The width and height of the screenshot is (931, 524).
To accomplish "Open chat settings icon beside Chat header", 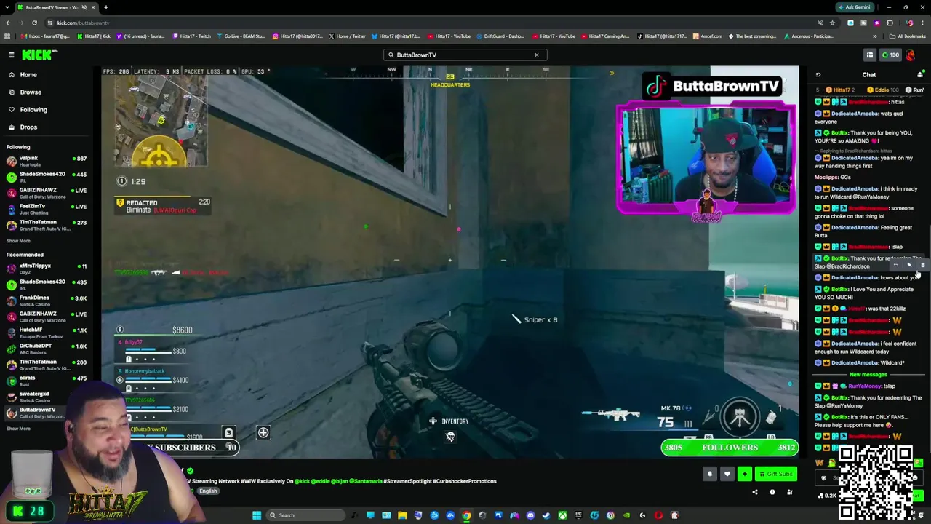I will [920, 75].
